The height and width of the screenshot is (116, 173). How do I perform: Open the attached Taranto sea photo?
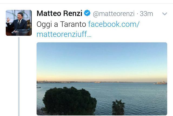[x=102, y=79]
